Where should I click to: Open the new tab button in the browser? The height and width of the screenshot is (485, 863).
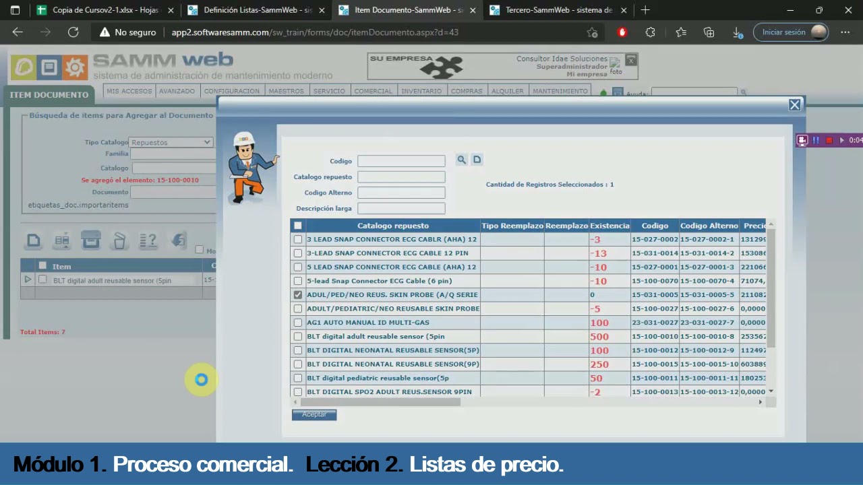click(645, 10)
